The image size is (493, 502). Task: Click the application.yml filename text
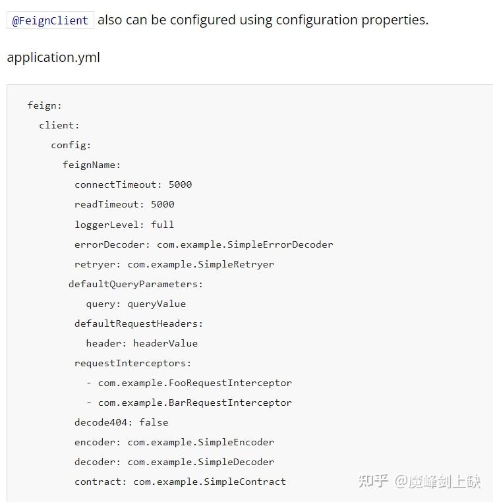coord(53,57)
